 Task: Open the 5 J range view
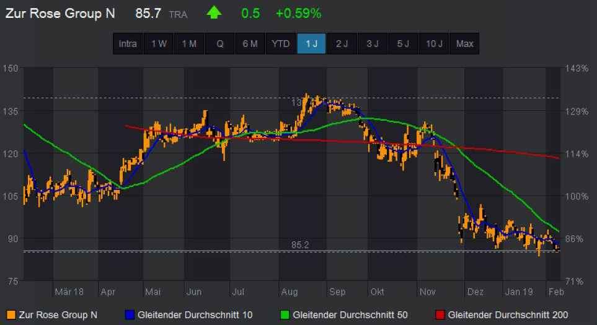coord(403,44)
